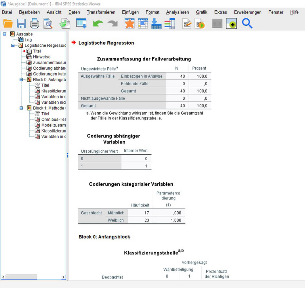Save the output document via disk icon
The height and width of the screenshot is (288, 305).
tap(21, 23)
